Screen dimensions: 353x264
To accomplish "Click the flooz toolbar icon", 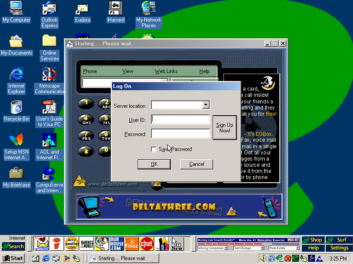I will tap(131, 243).
